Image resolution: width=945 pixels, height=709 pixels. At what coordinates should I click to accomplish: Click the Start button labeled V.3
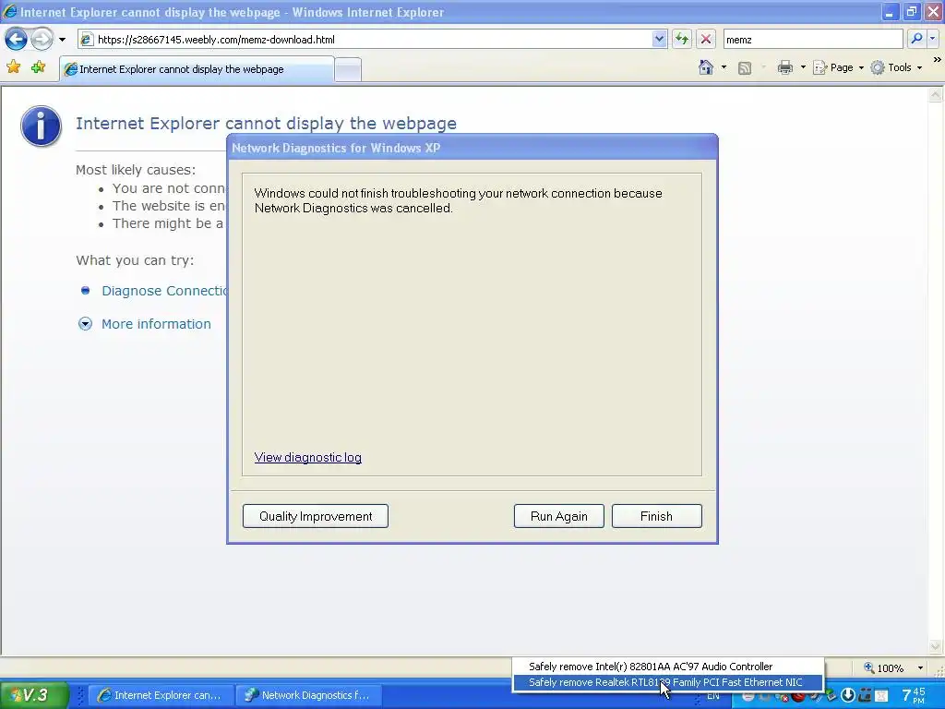pos(34,695)
